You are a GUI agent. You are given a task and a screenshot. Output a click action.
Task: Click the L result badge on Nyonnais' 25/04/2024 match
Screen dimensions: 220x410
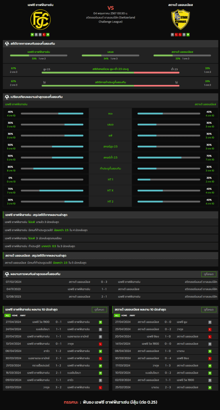point(210,329)
